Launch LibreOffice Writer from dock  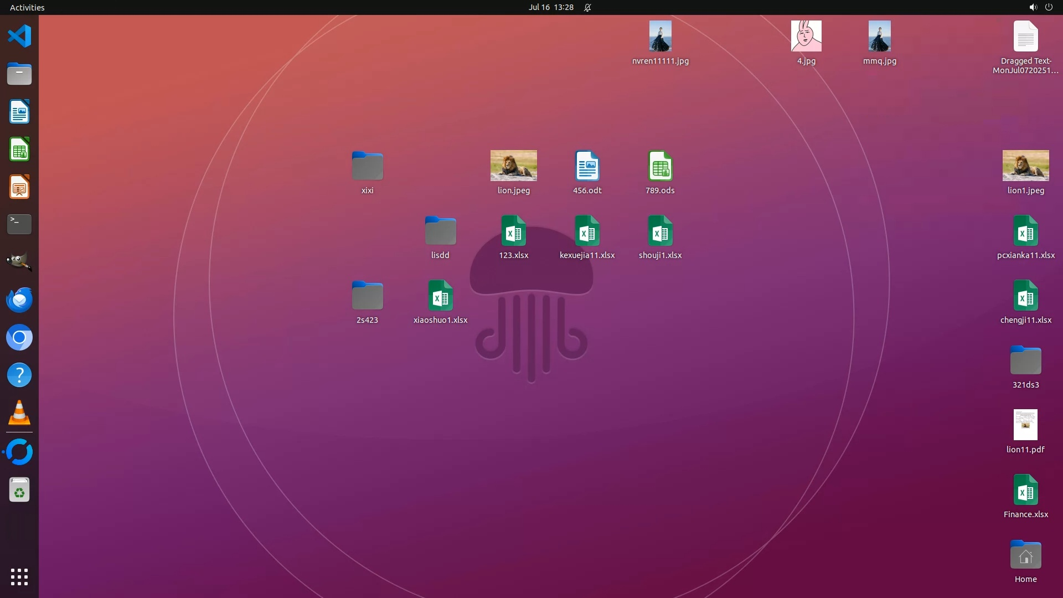[x=19, y=112]
